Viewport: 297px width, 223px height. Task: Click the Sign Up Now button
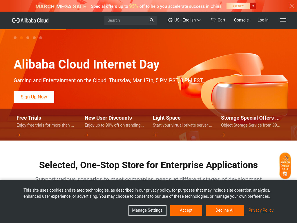click(34, 97)
